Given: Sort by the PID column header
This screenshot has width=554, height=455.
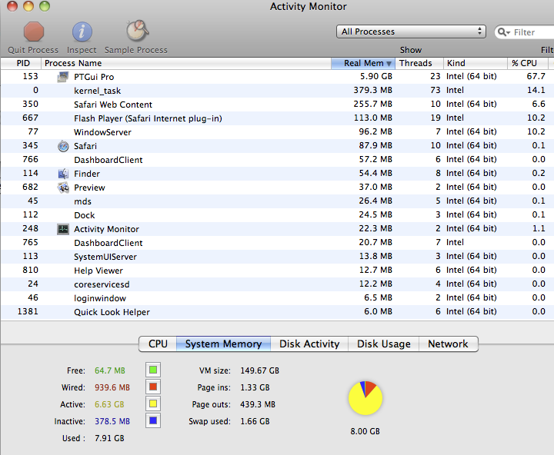Looking at the screenshot, I should point(22,63).
